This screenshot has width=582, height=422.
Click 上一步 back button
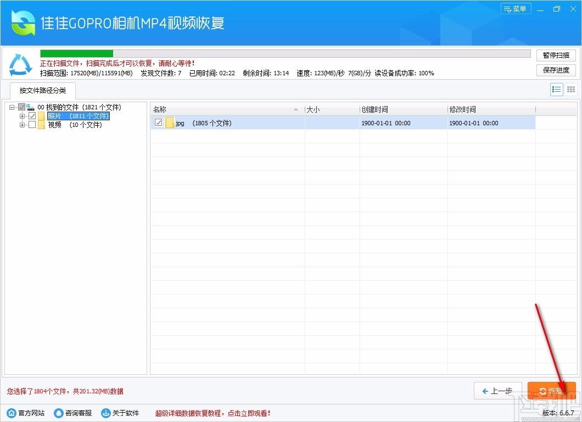click(498, 391)
